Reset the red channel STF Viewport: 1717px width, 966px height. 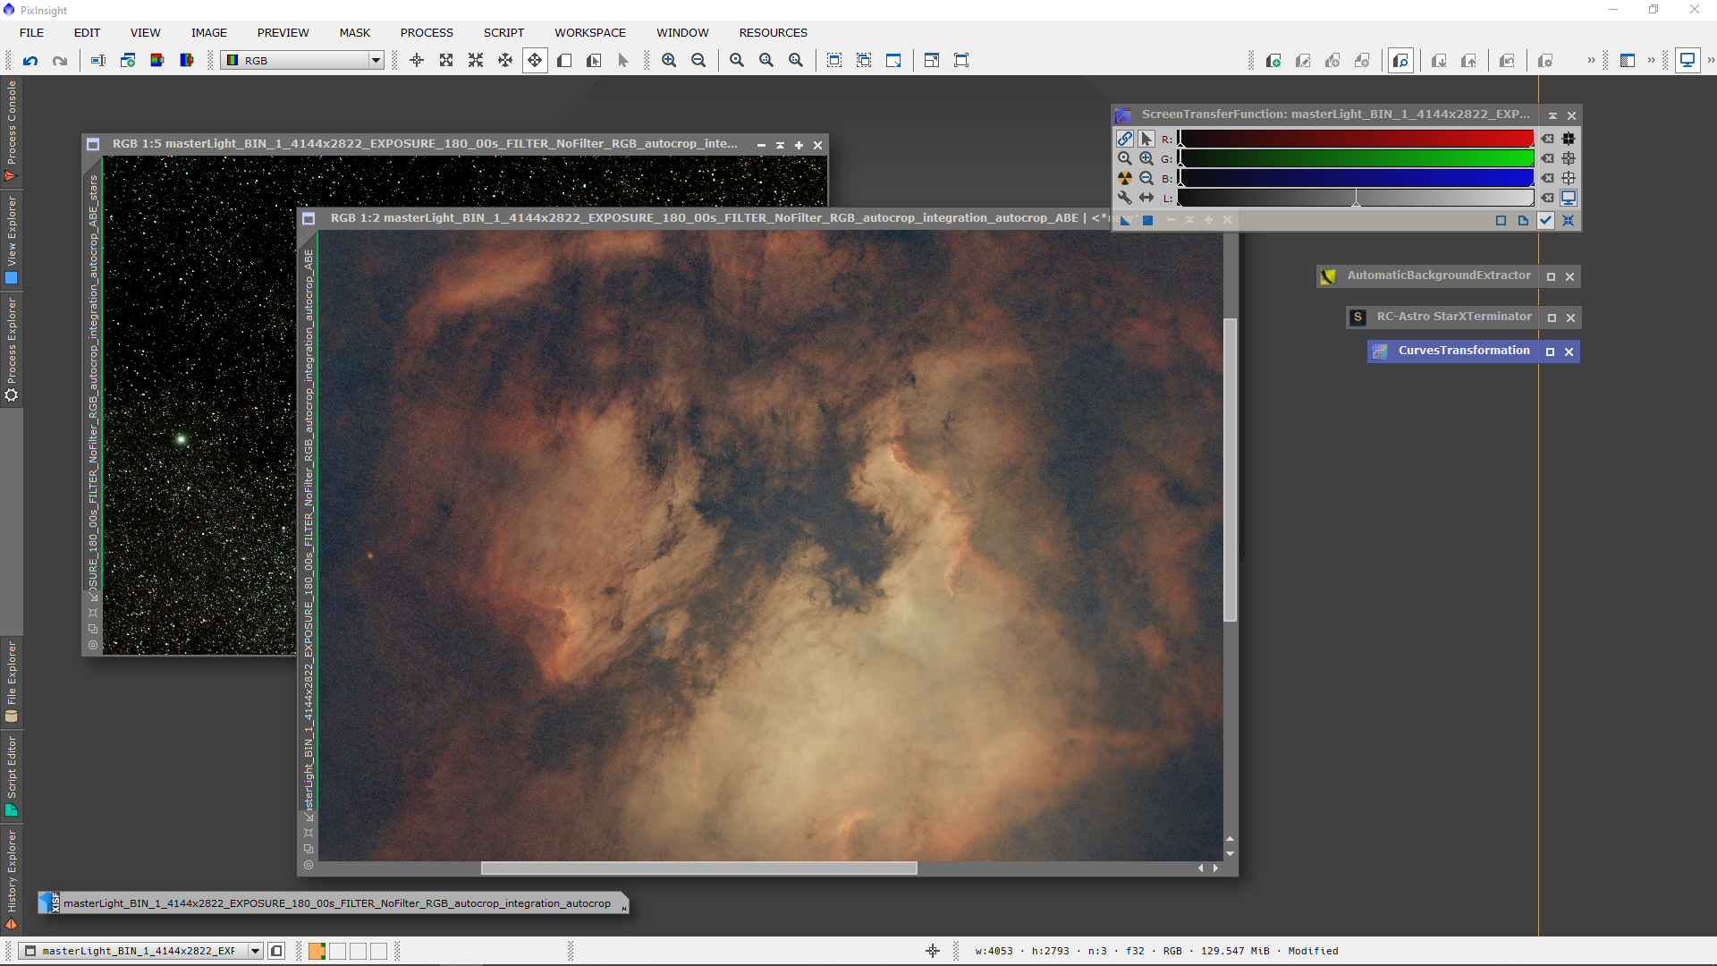tap(1548, 139)
